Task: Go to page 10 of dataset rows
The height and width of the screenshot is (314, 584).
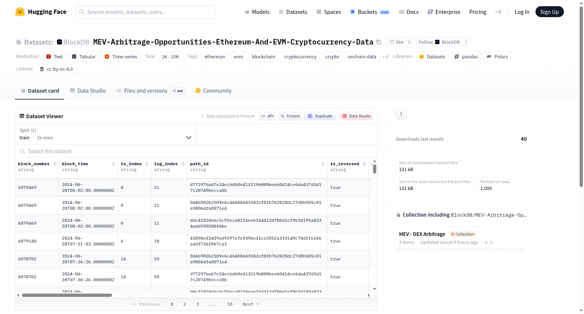Action: click(230, 304)
